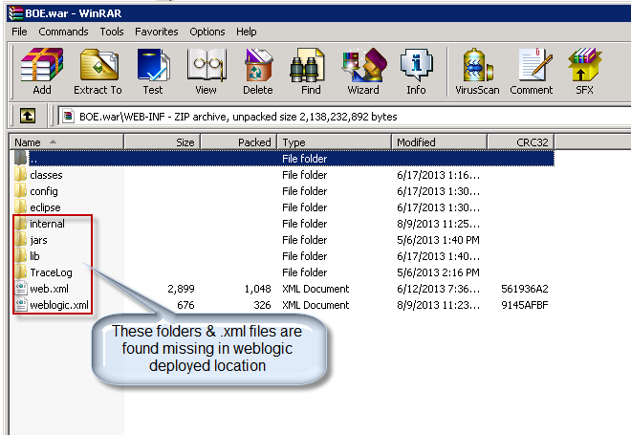
Task: Open the File menu
Action: point(19,32)
